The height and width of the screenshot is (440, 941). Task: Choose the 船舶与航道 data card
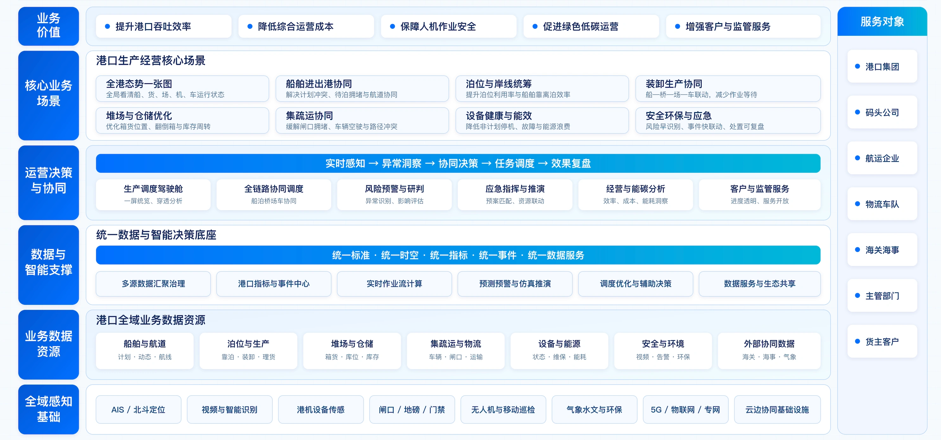pos(145,350)
